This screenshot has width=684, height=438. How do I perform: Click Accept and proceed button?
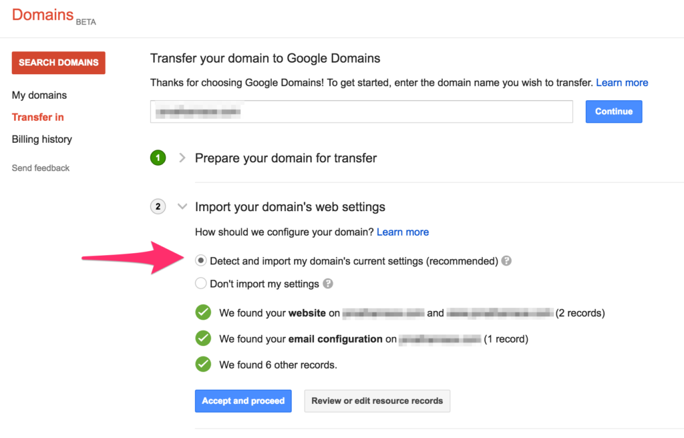pyautogui.click(x=243, y=401)
